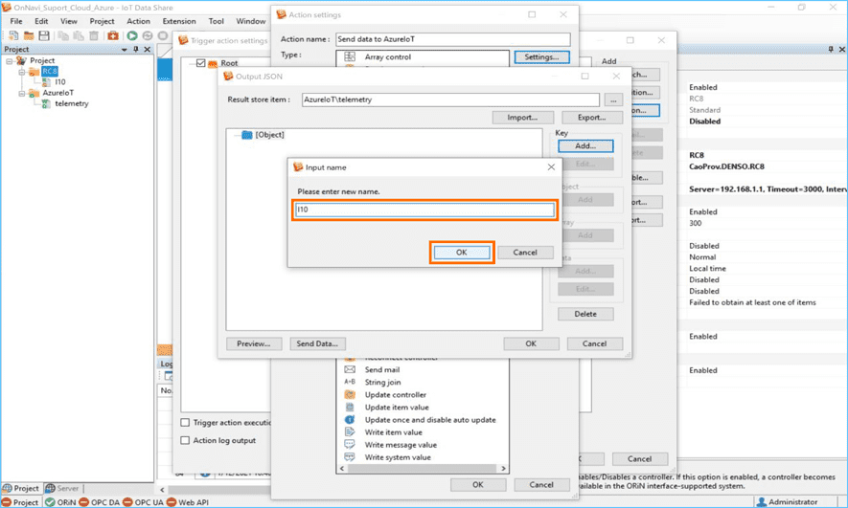Click the gray restart toolbar icon

148,35
